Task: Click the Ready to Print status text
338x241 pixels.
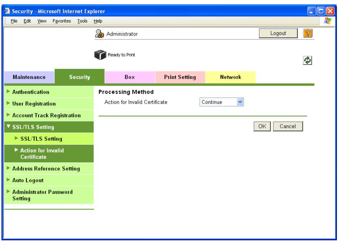Action: coord(121,55)
